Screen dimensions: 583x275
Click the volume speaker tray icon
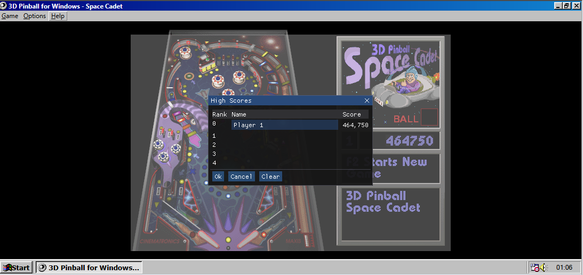click(x=543, y=267)
